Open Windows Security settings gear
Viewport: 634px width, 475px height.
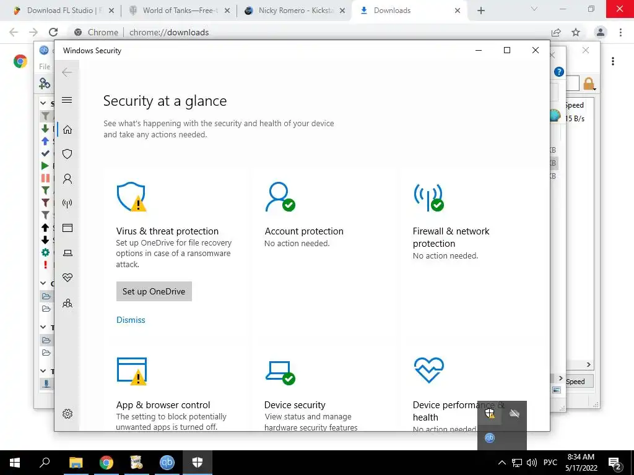coord(67,414)
